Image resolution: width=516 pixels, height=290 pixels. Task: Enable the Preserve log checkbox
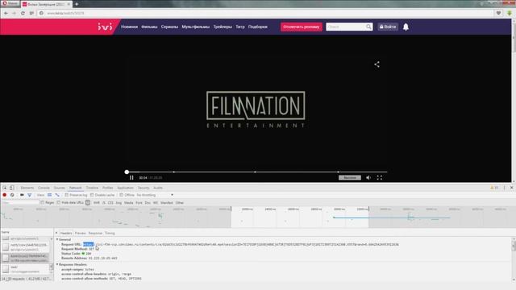coord(66,195)
